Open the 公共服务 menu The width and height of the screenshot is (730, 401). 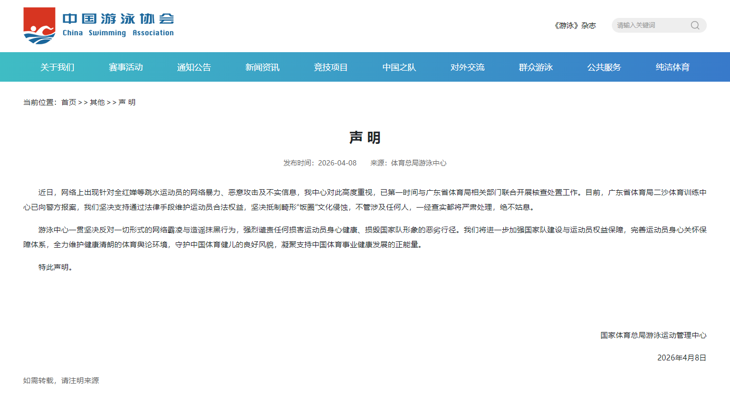[x=604, y=67]
